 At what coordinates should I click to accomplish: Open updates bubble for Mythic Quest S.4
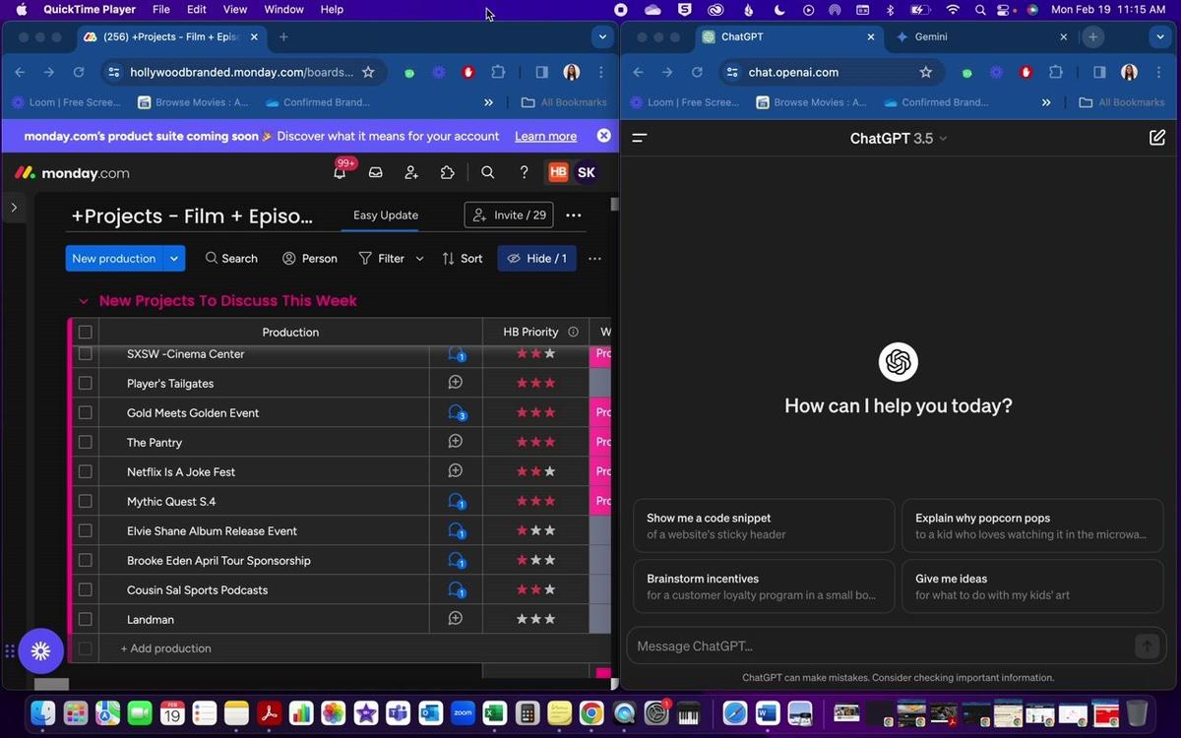pos(456,501)
